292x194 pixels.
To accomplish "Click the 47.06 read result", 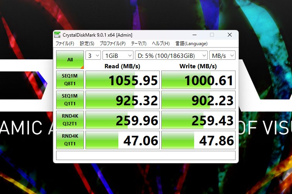I will (123, 140).
